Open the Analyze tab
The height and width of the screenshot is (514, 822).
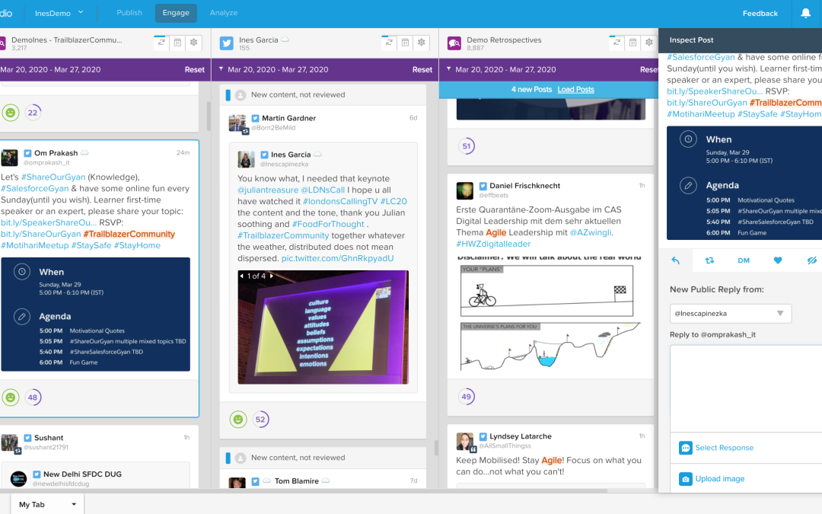click(224, 13)
